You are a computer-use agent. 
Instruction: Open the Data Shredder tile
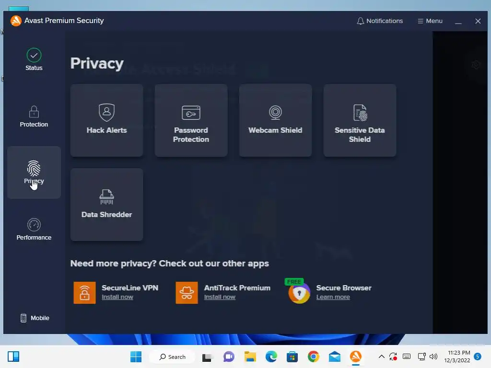click(106, 205)
